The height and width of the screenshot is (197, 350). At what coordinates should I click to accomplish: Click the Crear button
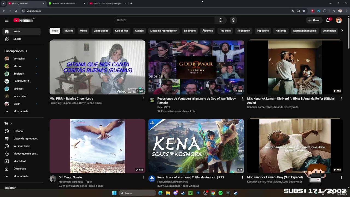coord(314,20)
